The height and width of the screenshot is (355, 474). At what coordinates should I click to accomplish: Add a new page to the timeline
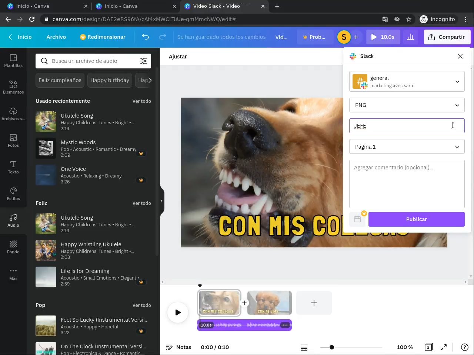coord(314,303)
